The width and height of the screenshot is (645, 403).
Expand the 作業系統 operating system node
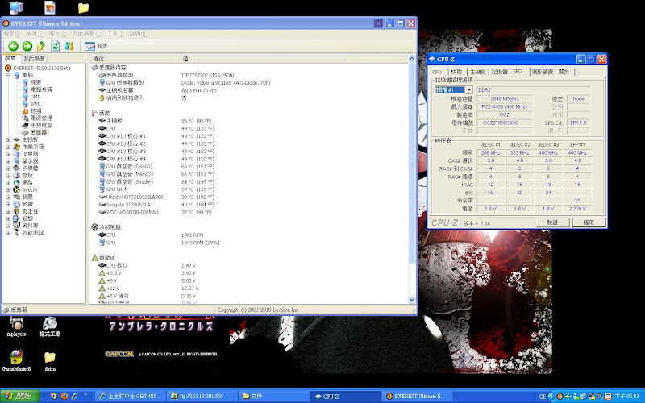coord(8,147)
